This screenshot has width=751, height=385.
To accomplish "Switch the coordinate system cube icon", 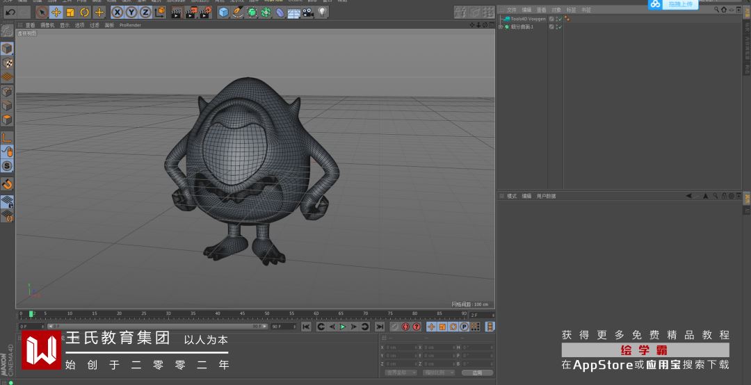I will 159,12.
